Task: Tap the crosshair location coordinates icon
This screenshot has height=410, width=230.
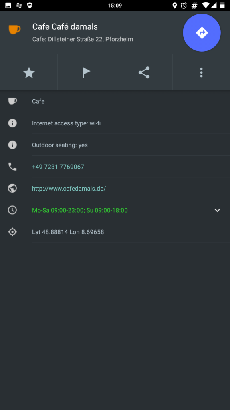Action: [12, 232]
